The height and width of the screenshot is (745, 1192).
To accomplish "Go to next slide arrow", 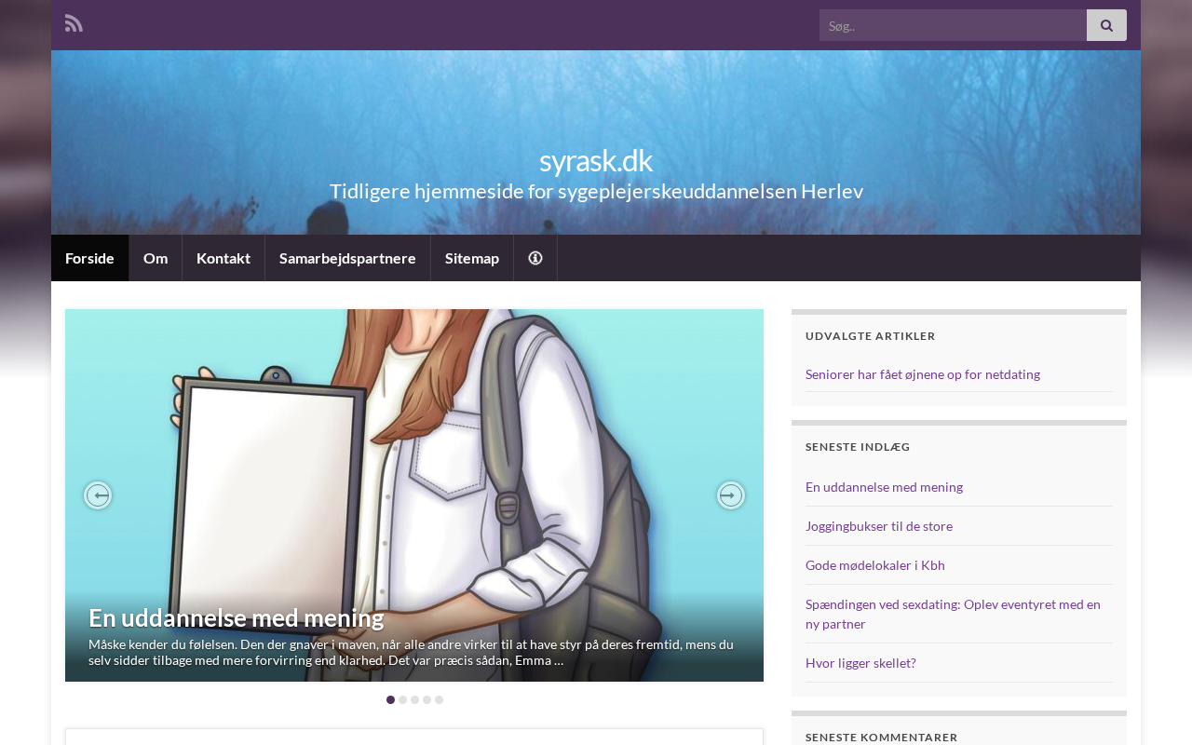I will 731,495.
